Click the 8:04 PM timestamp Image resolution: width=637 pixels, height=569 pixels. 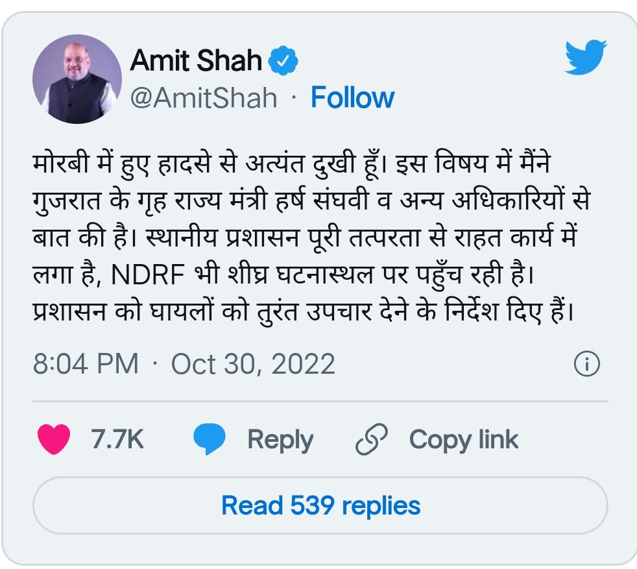86,365
